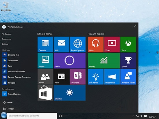Expand Start menu to full screen

pos(135,26)
